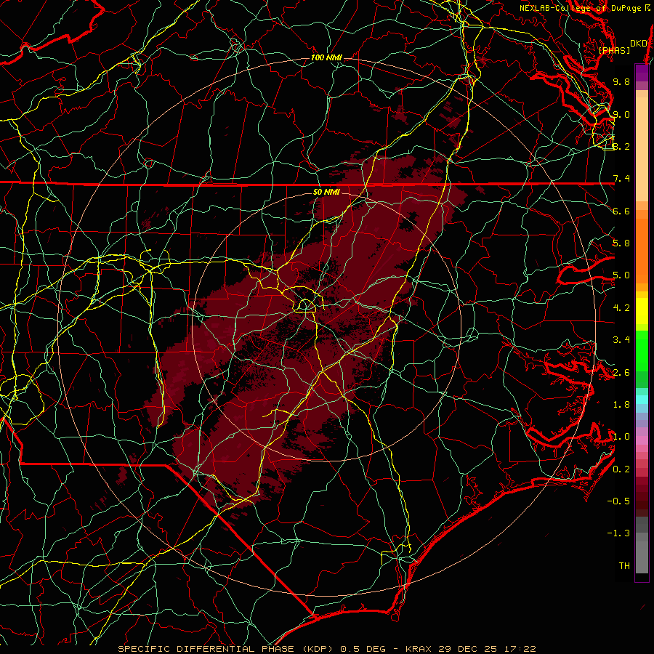Click the KRAX station identifier in caption
This screenshot has height=654, width=654.
[x=419, y=649]
